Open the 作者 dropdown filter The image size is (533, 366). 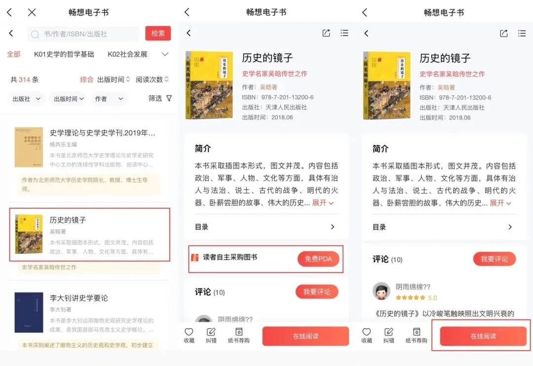tap(109, 99)
